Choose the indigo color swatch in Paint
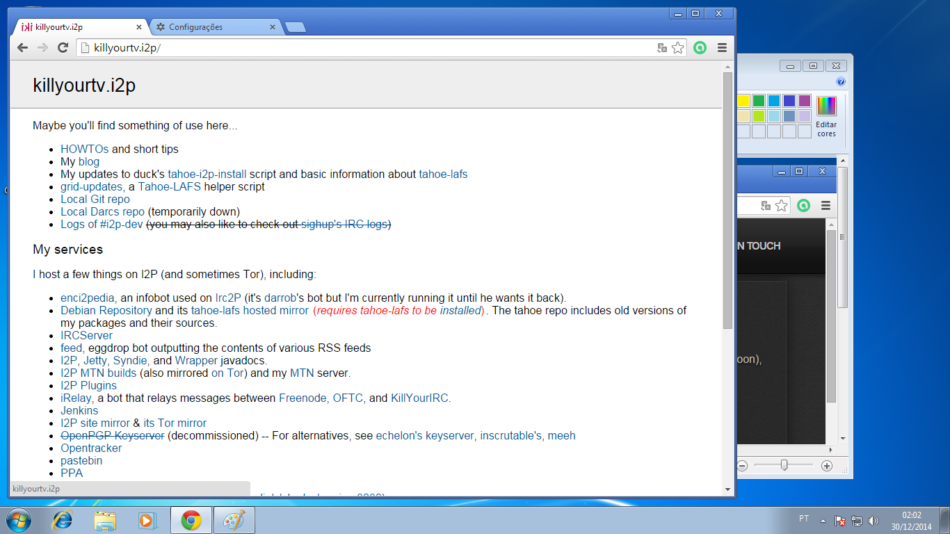The image size is (950, 534). tap(789, 101)
